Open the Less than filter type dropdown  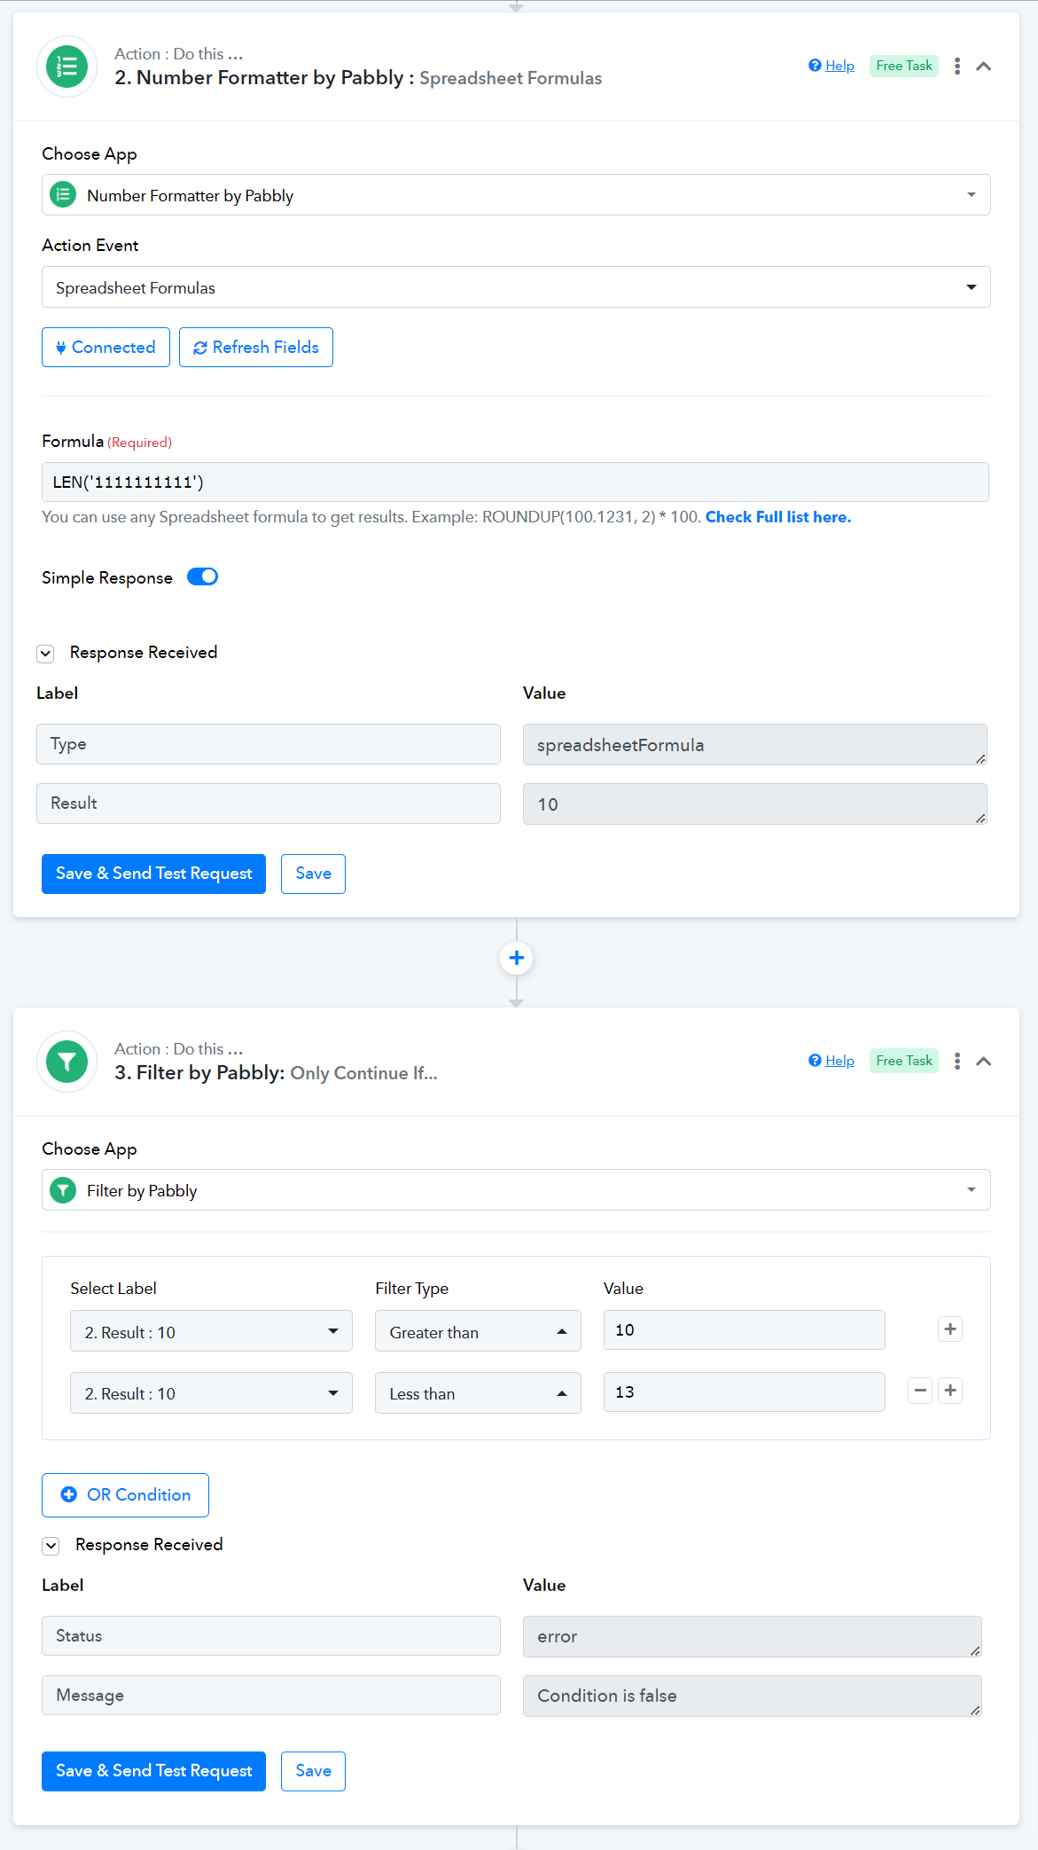[478, 1393]
